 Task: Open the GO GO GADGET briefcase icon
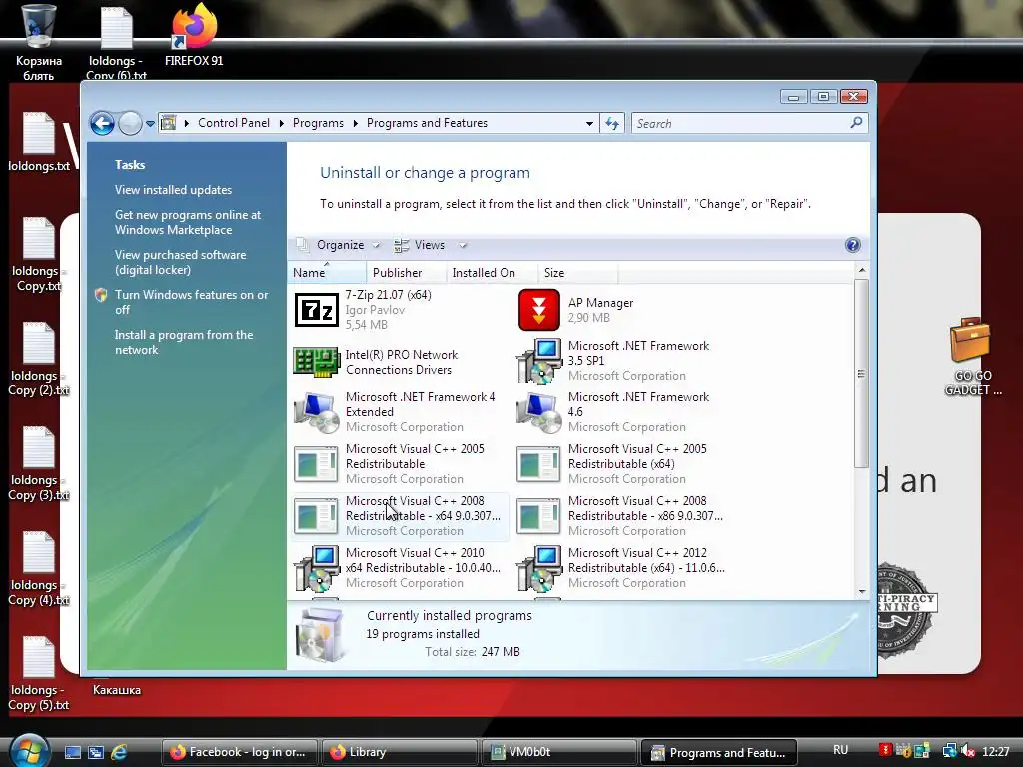coord(971,357)
